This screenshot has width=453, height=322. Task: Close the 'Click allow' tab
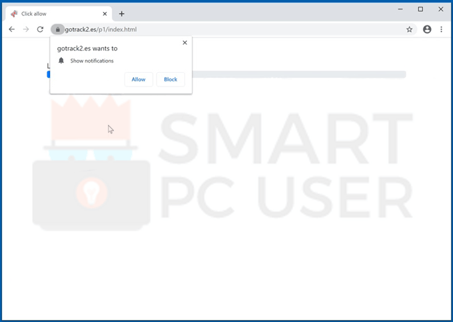click(105, 13)
